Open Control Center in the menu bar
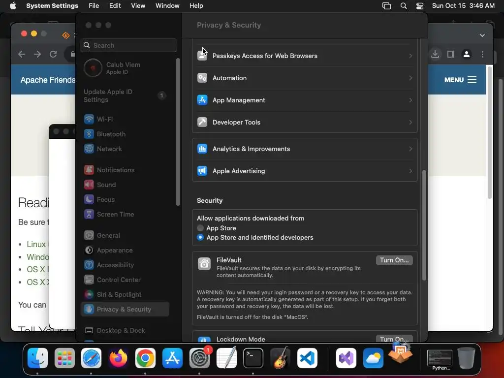The height and width of the screenshot is (378, 504). (419, 6)
